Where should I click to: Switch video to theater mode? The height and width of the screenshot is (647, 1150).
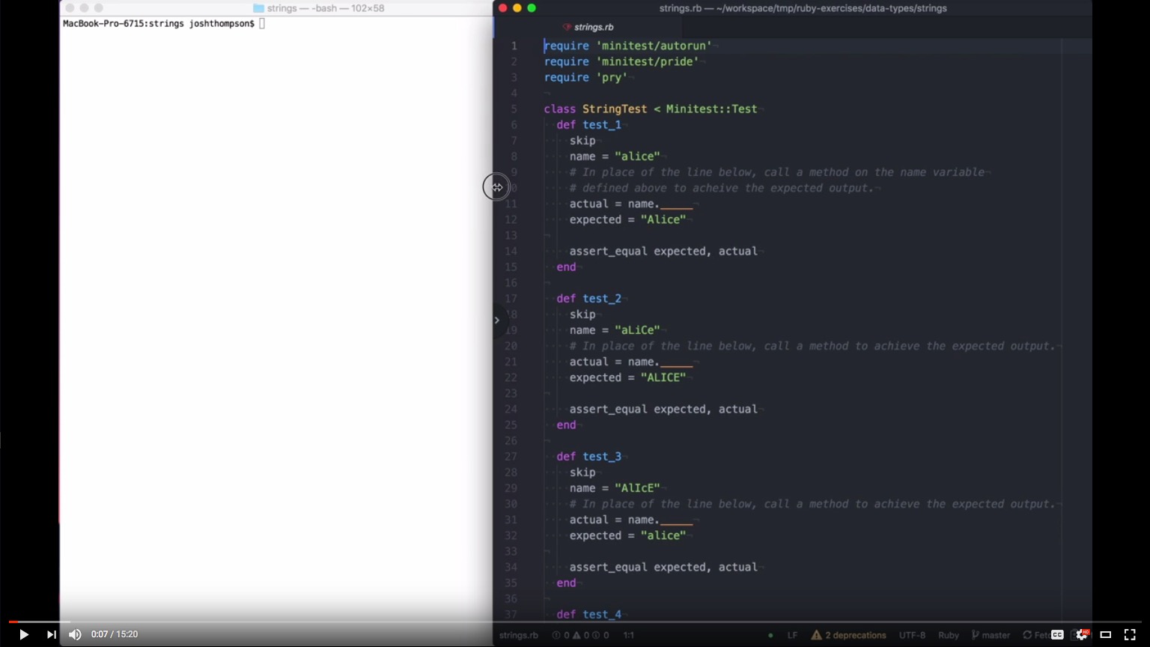coord(1105,634)
